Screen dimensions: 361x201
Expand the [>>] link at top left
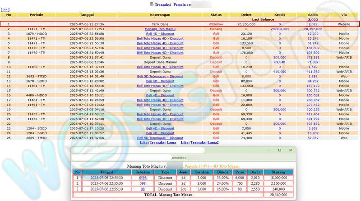point(5,9)
